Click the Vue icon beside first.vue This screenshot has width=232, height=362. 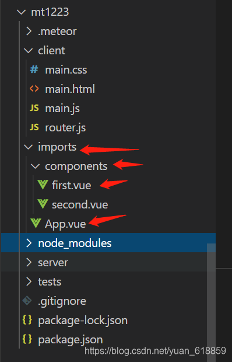click(43, 185)
